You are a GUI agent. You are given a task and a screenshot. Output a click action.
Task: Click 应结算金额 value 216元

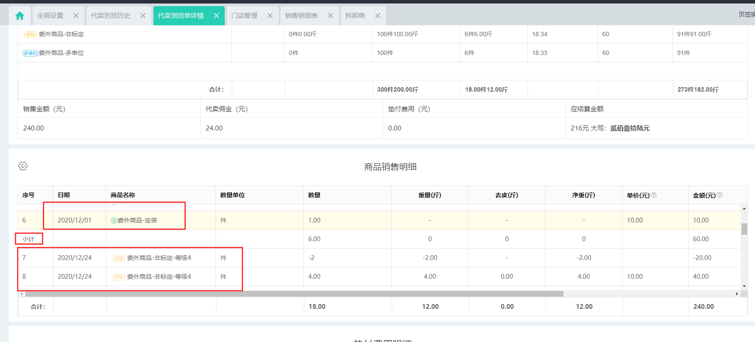(x=580, y=128)
